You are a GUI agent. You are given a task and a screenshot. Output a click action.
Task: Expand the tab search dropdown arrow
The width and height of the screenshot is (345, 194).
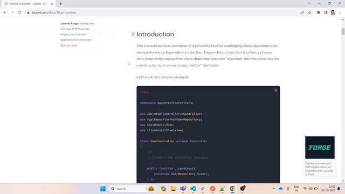(309, 3)
